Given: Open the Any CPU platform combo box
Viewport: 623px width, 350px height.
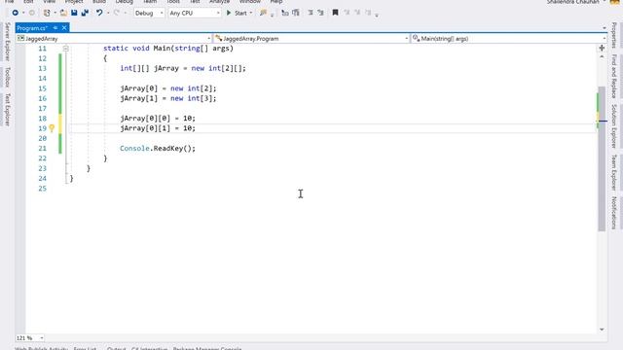Looking at the screenshot, I should click(195, 13).
